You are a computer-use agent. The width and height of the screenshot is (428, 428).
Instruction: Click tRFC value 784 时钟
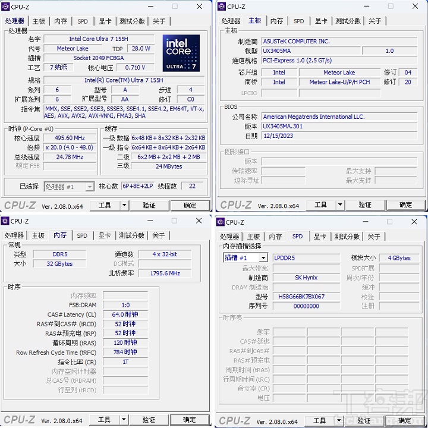(x=125, y=352)
